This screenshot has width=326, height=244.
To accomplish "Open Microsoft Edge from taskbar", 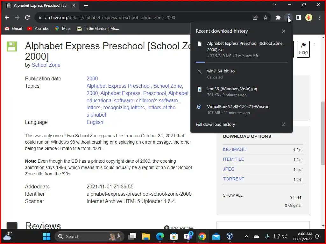I will click(x=160, y=236).
